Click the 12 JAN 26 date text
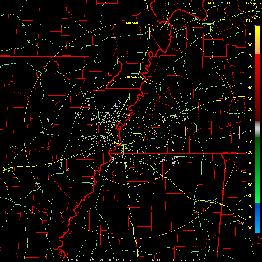The height and width of the screenshot is (262, 262). coord(175,260)
